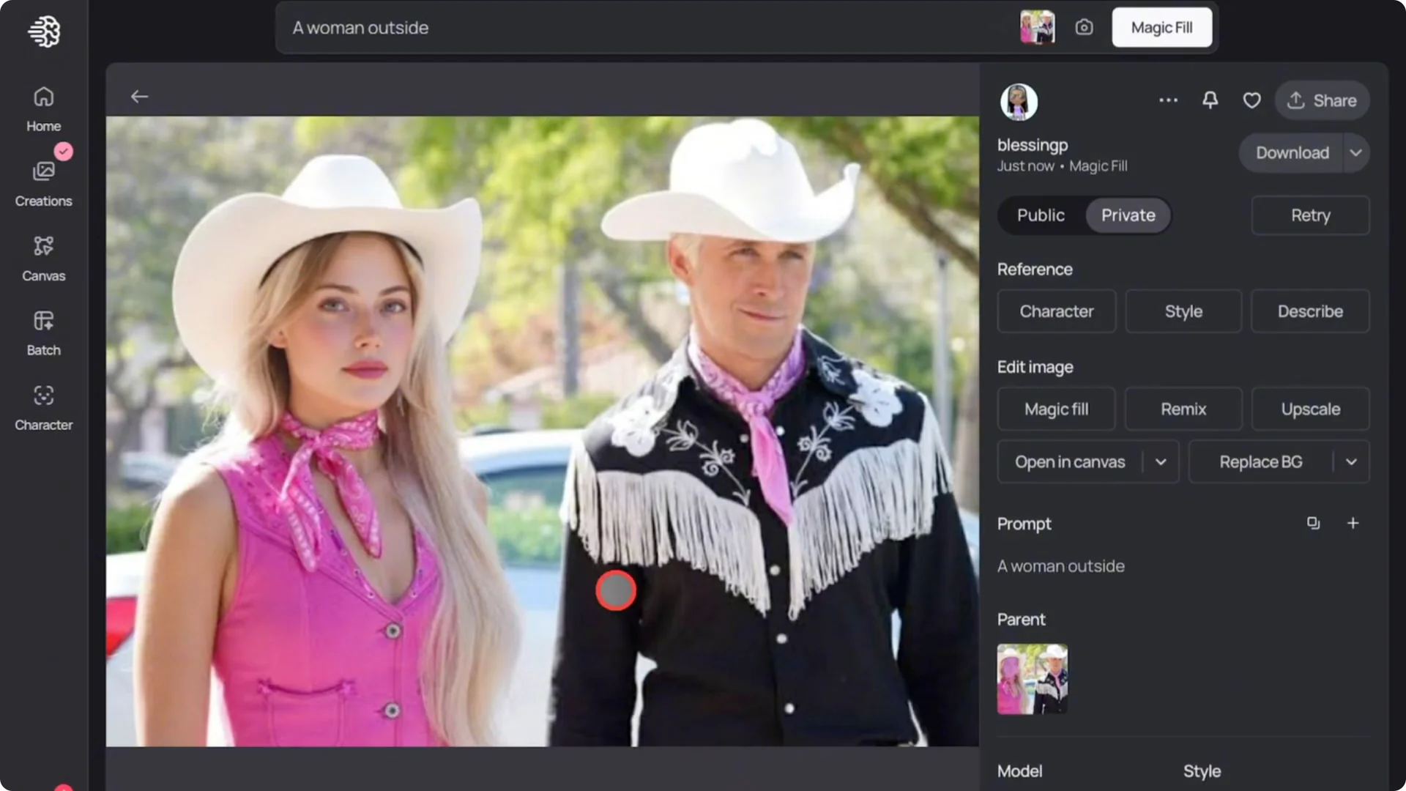
Task: Open the Batch section in sidebar
Action: coord(43,332)
